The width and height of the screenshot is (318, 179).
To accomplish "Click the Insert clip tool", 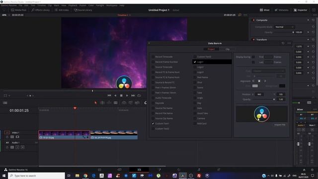I will pyautogui.click(x=124, y=103).
